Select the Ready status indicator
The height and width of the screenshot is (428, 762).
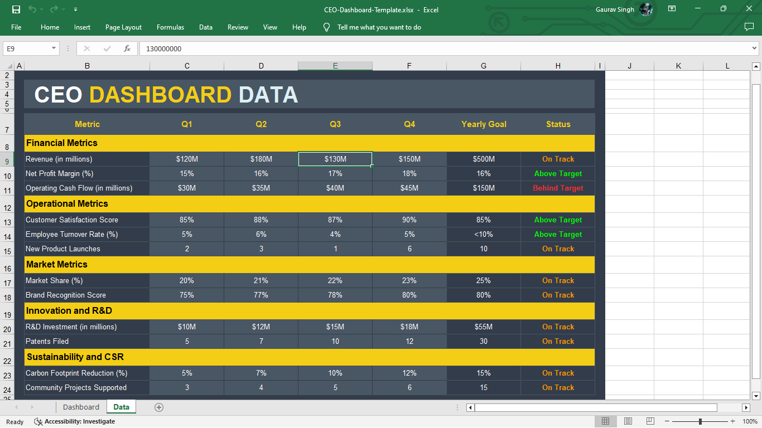[15, 422]
